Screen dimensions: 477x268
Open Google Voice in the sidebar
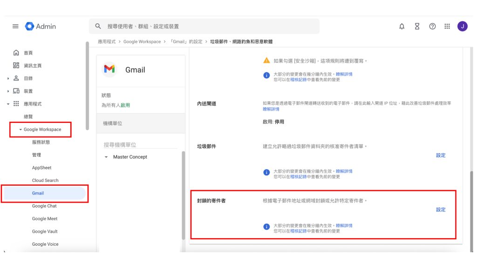[45, 244]
